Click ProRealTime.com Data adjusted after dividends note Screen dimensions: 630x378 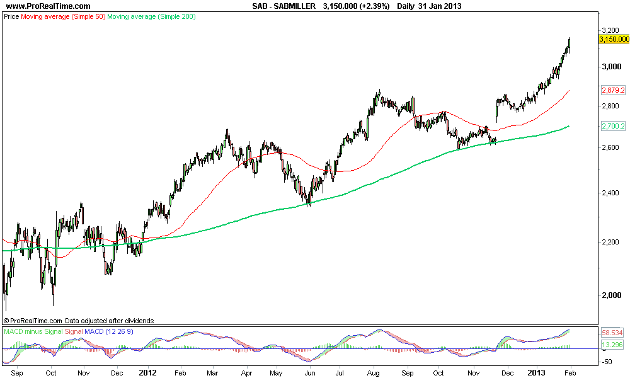coord(79,321)
